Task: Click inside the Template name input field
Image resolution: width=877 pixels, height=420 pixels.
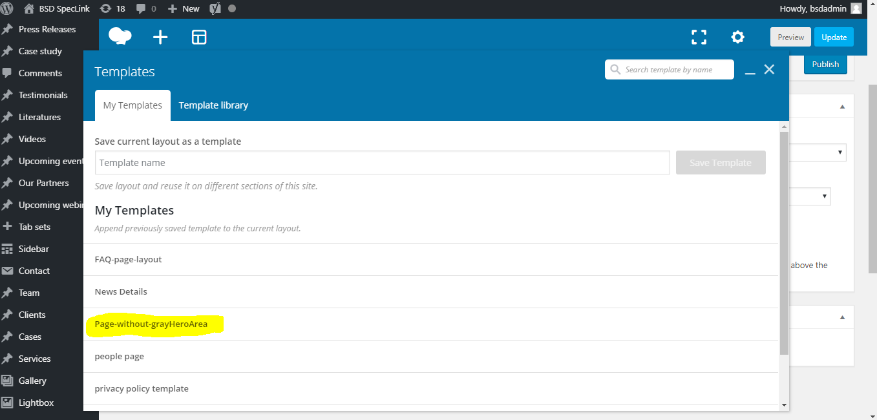Action: [x=381, y=162]
